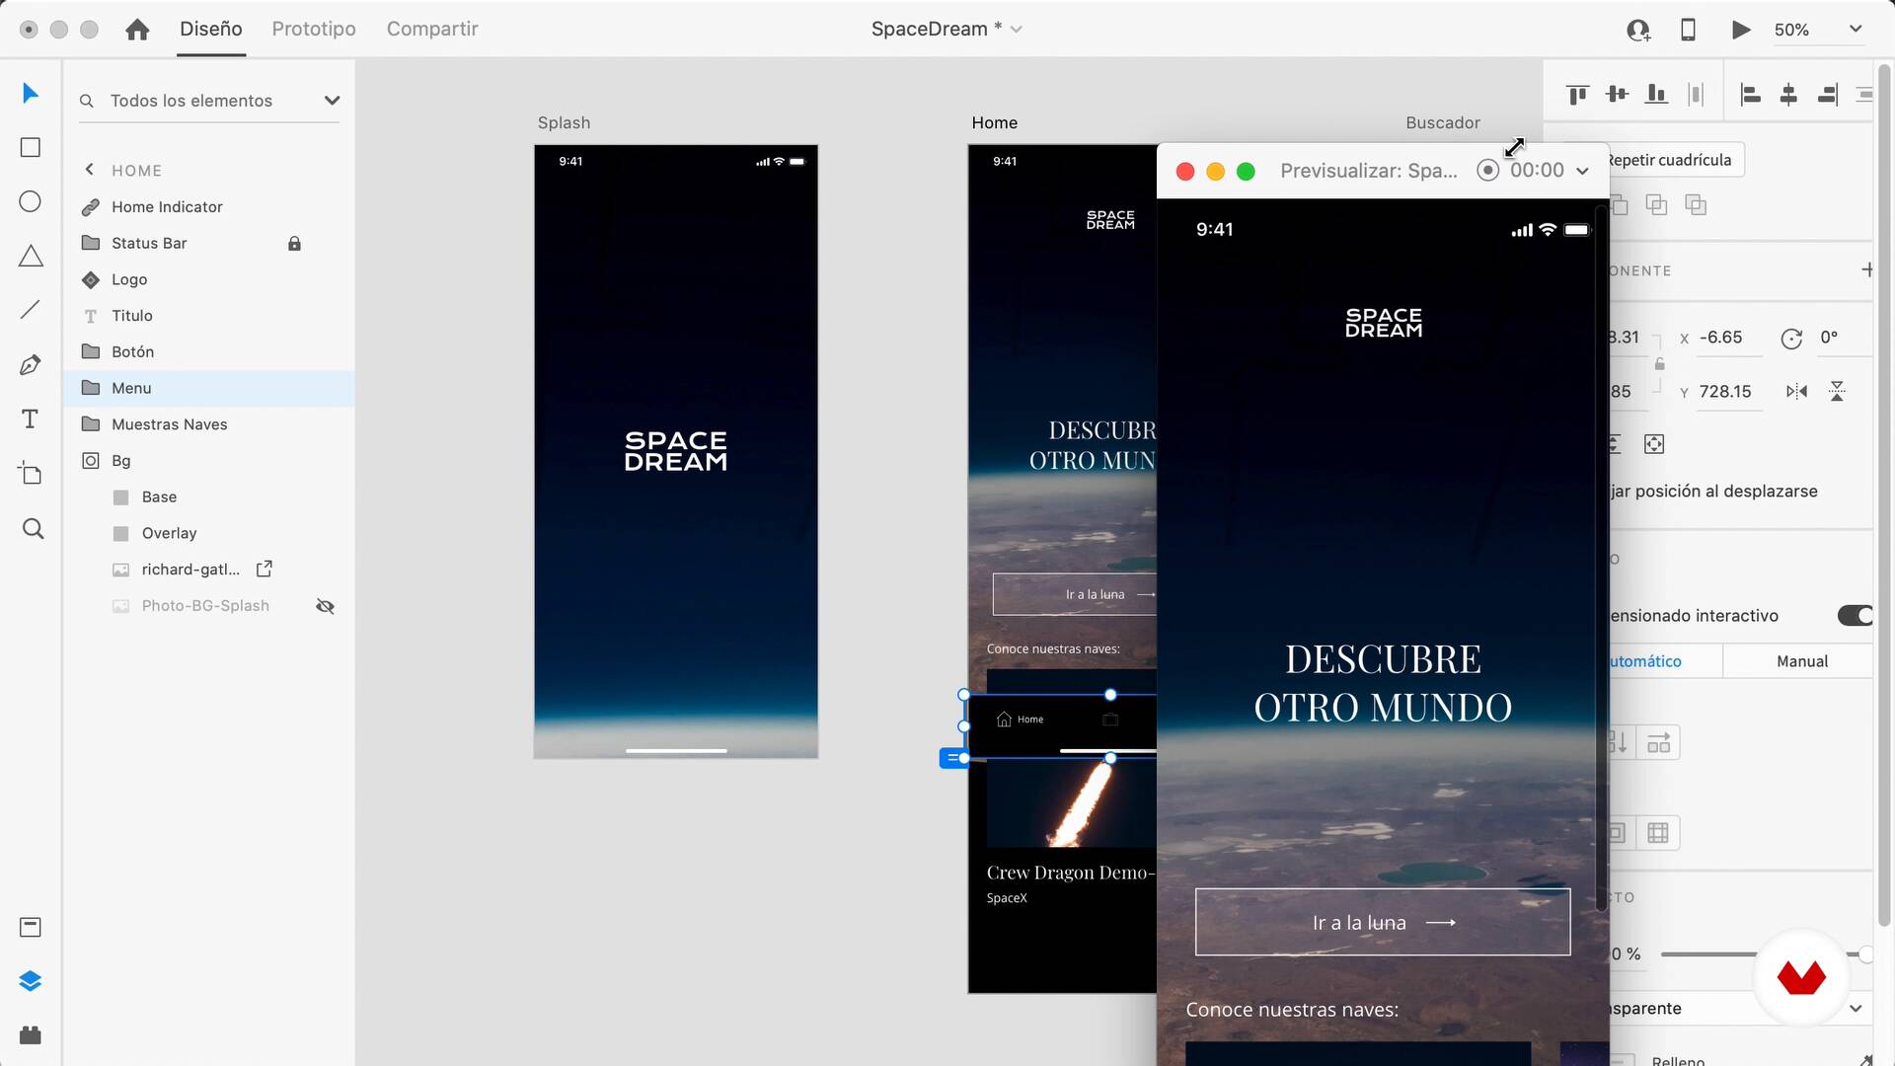Open SpaceDream document title dropdown
Viewport: 1895px width, 1066px height.
pos(1017,30)
